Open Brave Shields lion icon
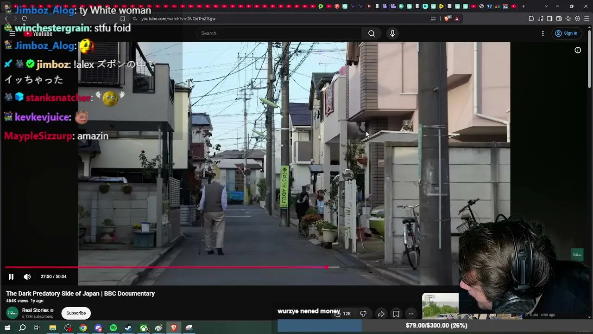The height and width of the screenshot is (334, 593). [x=447, y=19]
